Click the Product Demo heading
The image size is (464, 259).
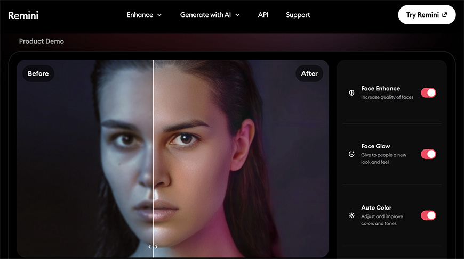point(42,41)
